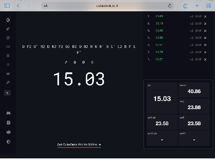This screenshot has height=161, width=215.
Task: Delete solve 6 with its X icon
Action: [x=205, y=24]
